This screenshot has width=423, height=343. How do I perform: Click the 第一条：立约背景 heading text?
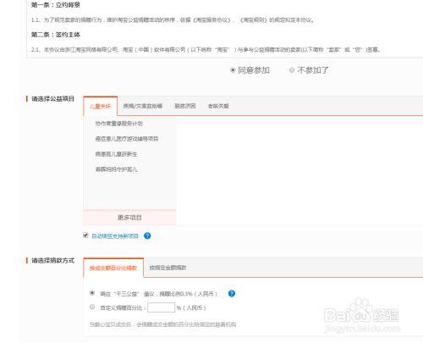(56, 5)
